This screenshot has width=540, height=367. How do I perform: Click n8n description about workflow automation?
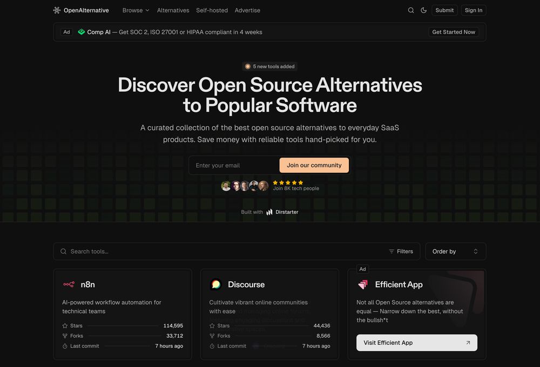tap(112, 307)
